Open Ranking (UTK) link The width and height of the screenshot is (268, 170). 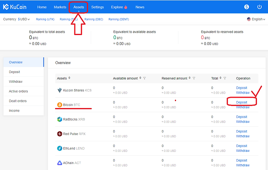click(45, 19)
